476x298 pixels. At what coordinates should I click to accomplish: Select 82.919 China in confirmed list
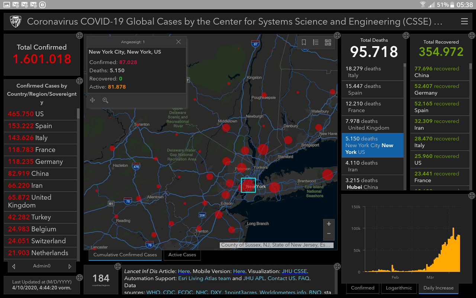(41, 174)
